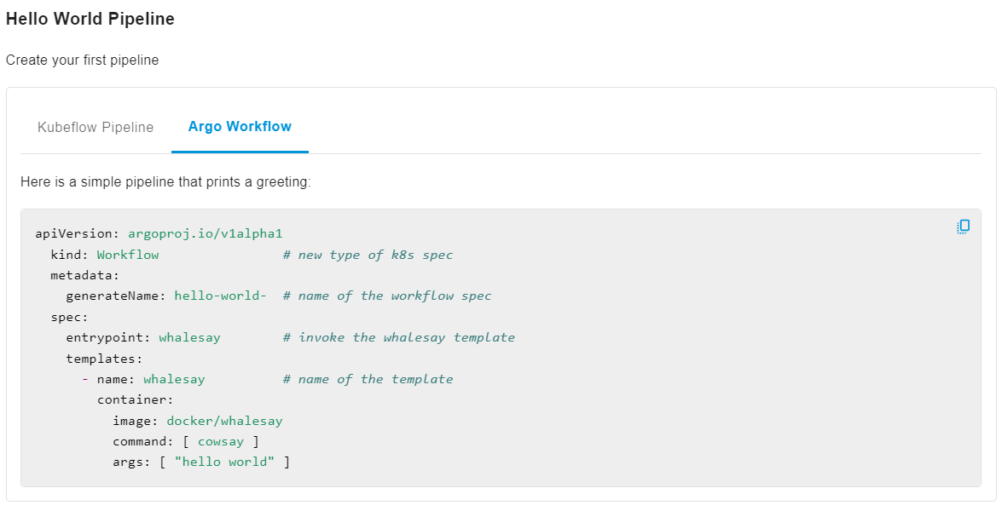1008x511 pixels.
Task: Click the 'cowsay' command value
Action: (x=221, y=441)
